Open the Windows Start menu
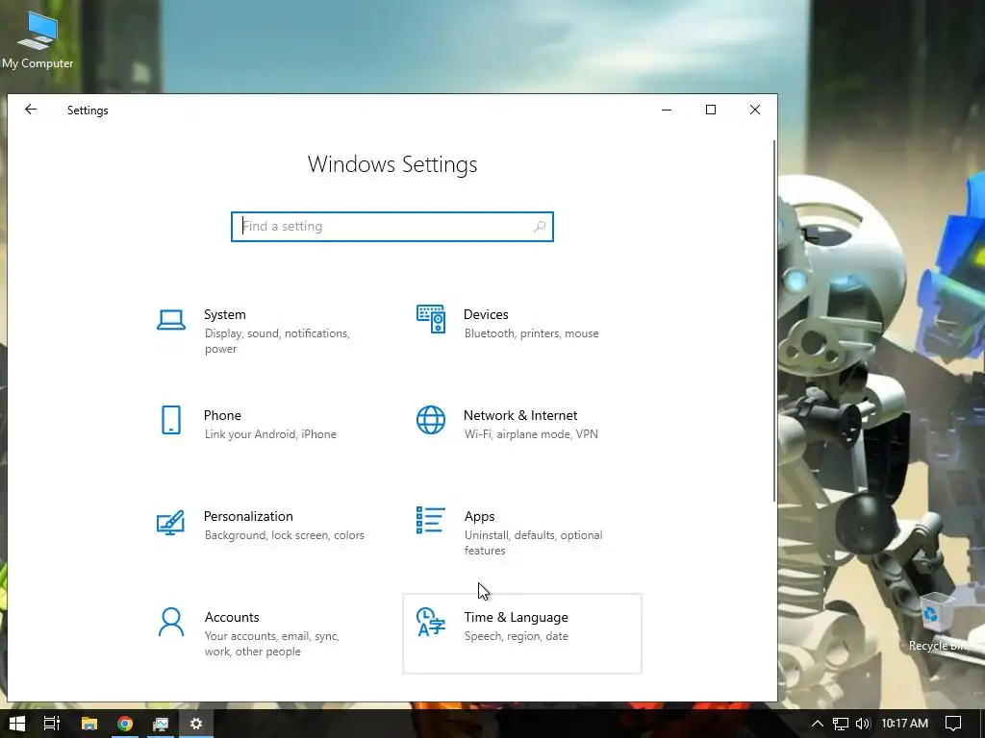Screen dimensions: 985x738 pos(17,724)
